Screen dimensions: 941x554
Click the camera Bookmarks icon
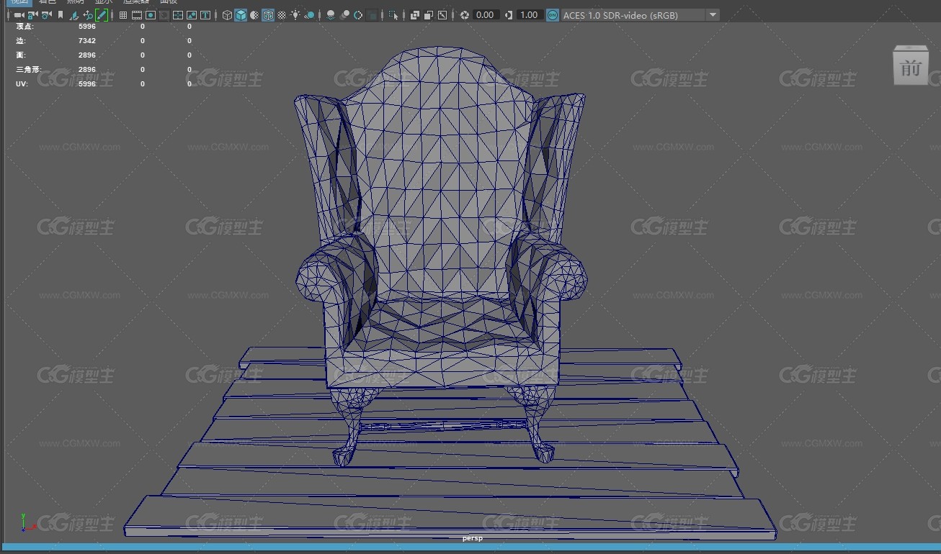[61, 14]
